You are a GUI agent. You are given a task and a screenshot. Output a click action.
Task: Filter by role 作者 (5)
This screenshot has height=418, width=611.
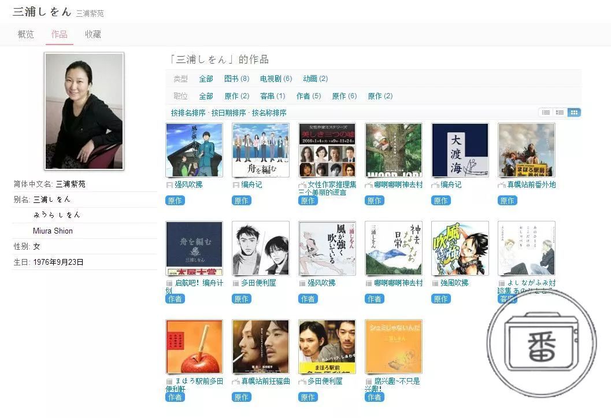coord(309,96)
